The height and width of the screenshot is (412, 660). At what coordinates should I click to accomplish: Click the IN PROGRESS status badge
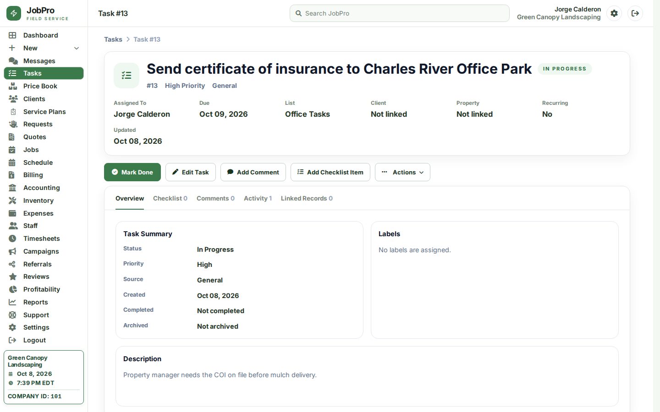coord(565,69)
